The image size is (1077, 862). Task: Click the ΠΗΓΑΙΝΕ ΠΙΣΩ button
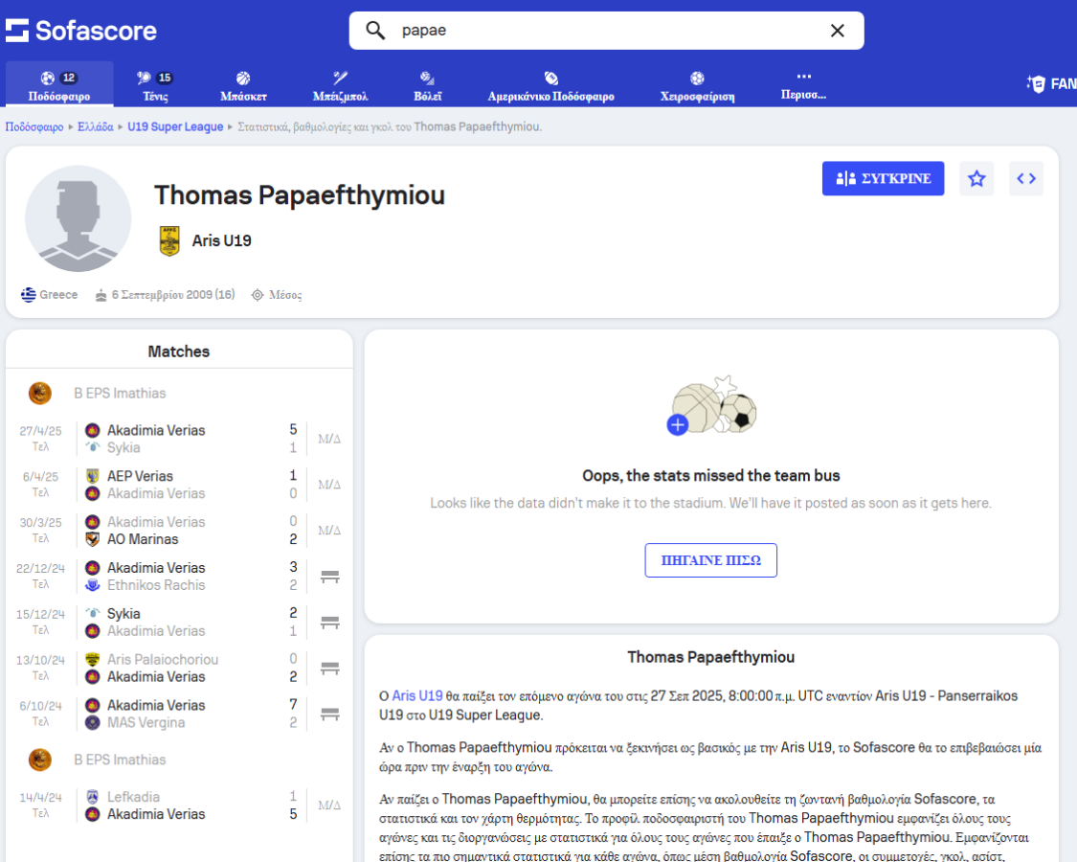pos(711,560)
